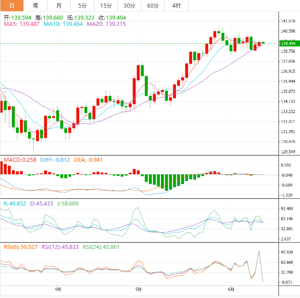Switch to the 4时 timeframe tab
Image resolution: width=300 pixels, height=298 pixels.
(176, 6)
